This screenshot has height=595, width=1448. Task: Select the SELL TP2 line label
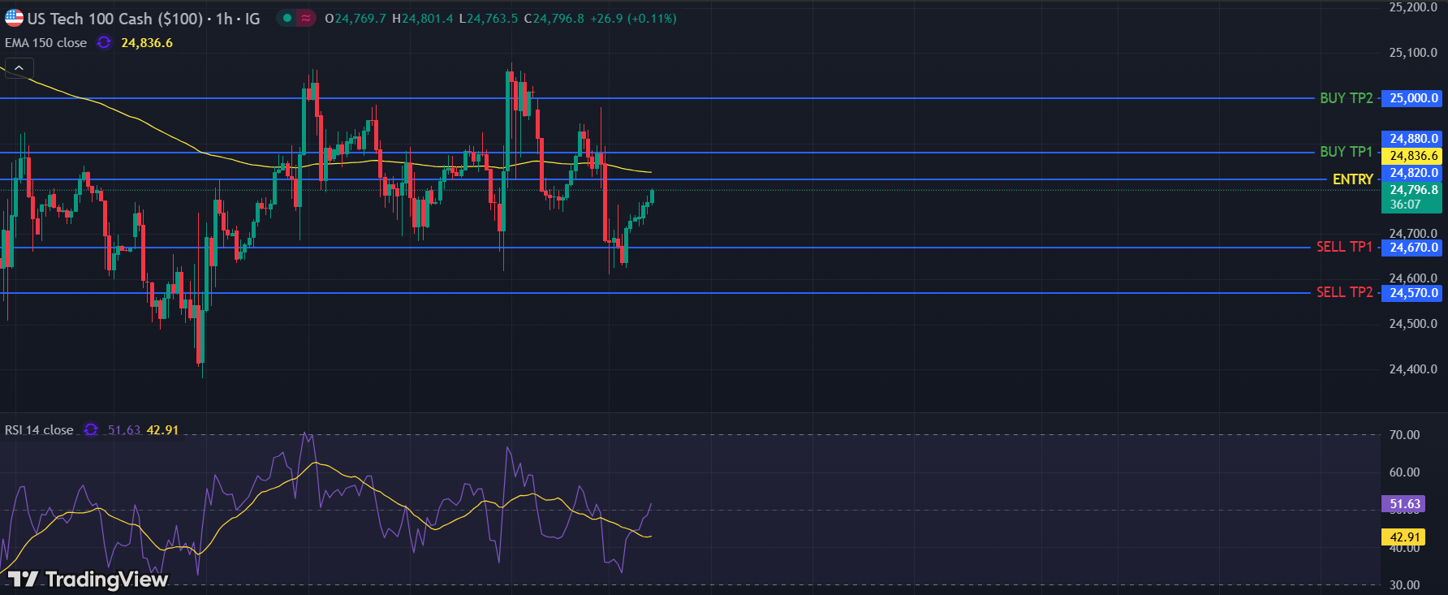coord(1344,292)
